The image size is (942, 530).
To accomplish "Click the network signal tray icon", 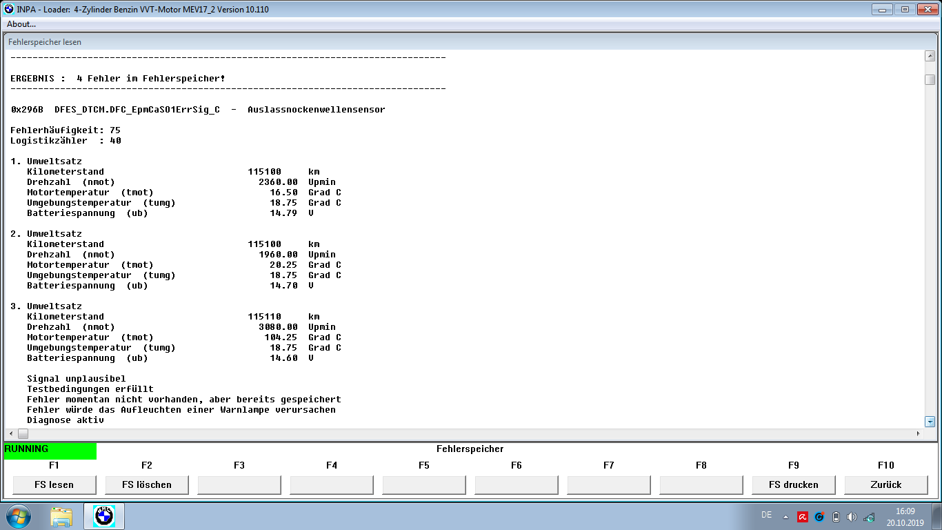I will coord(869,516).
